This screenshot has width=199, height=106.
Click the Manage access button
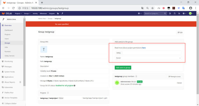point(174,76)
